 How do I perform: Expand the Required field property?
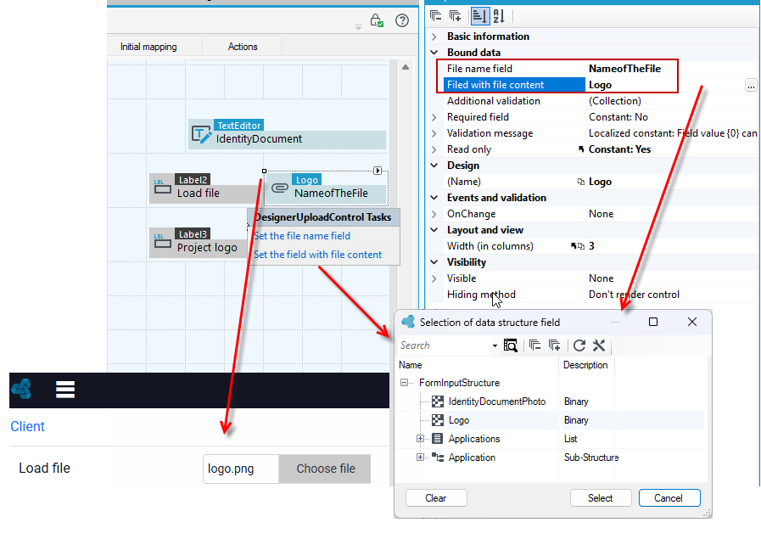click(434, 117)
